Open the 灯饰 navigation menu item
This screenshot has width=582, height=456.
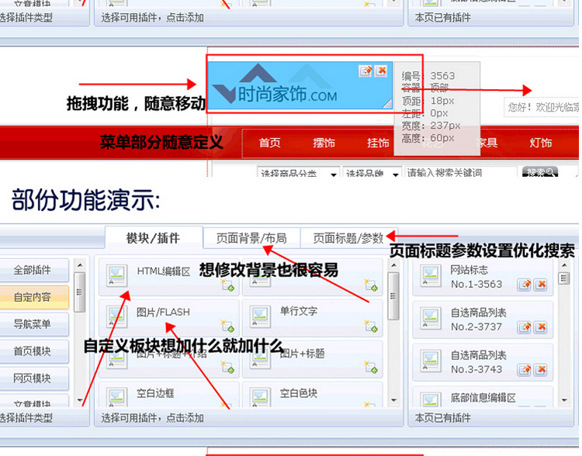[x=540, y=143]
